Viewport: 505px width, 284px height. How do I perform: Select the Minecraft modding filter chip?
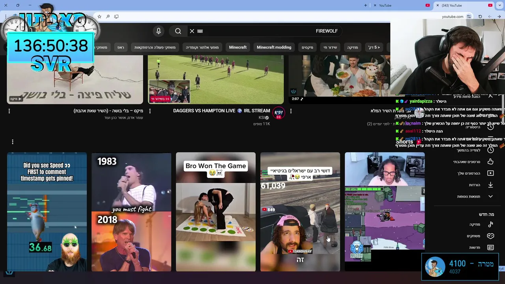click(x=274, y=47)
